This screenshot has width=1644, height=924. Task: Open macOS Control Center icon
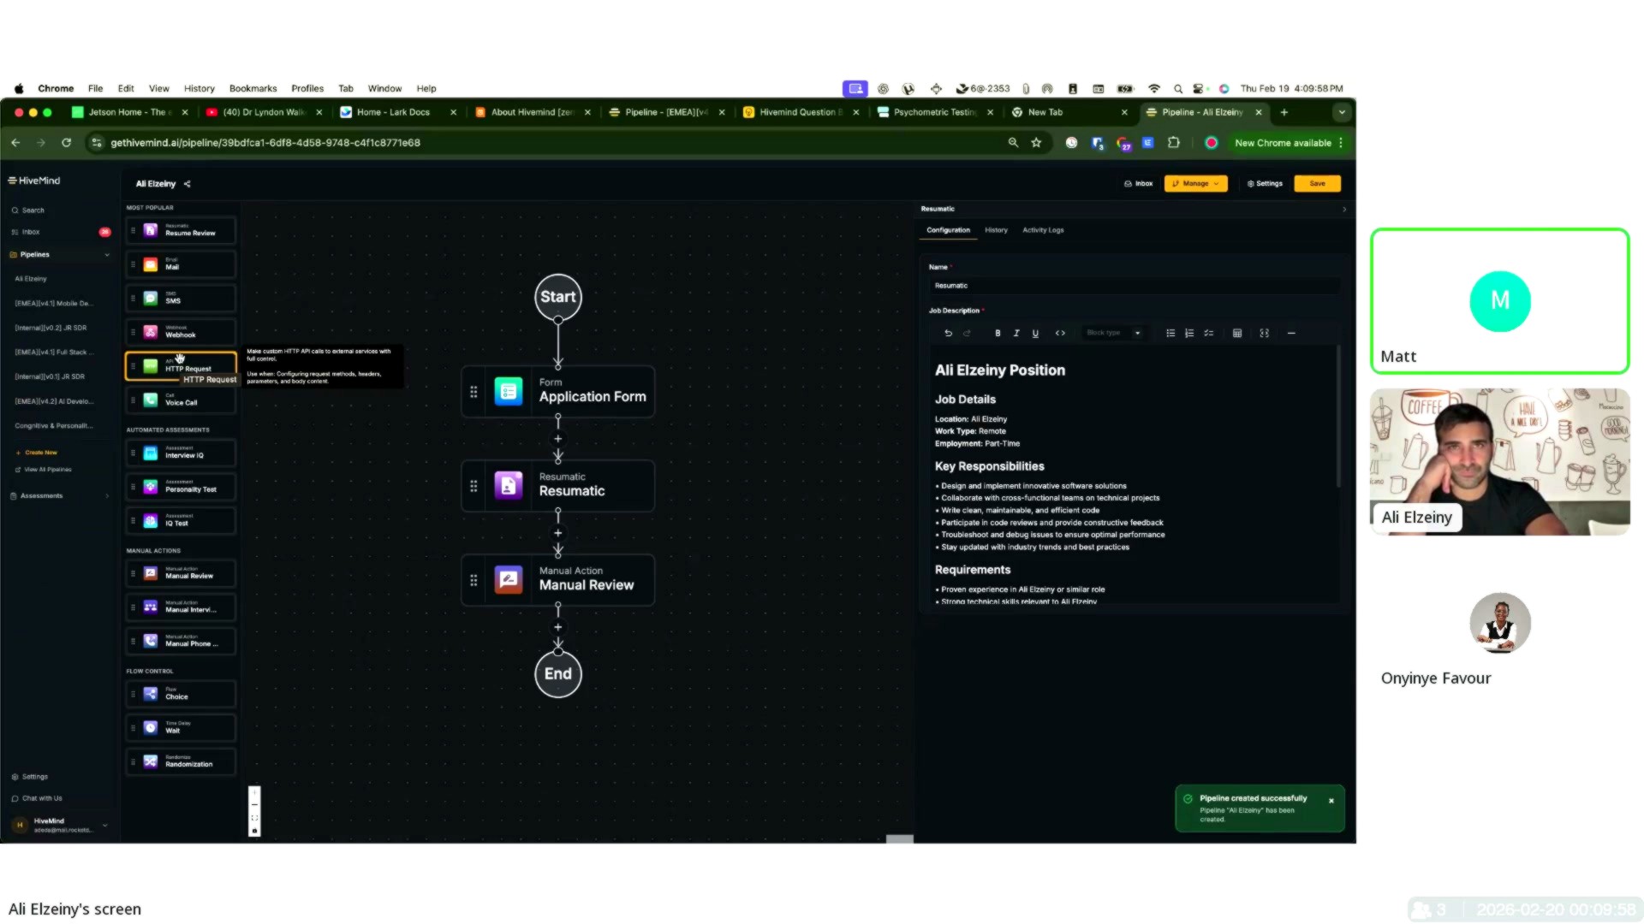(1199, 88)
